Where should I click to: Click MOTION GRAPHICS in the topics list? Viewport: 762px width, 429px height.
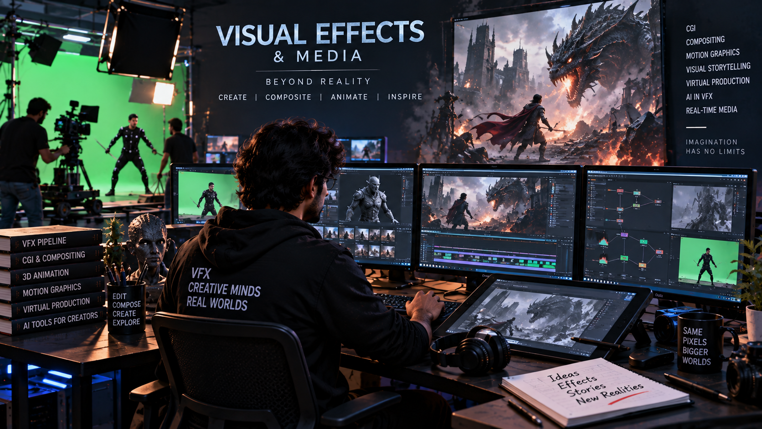point(713,54)
